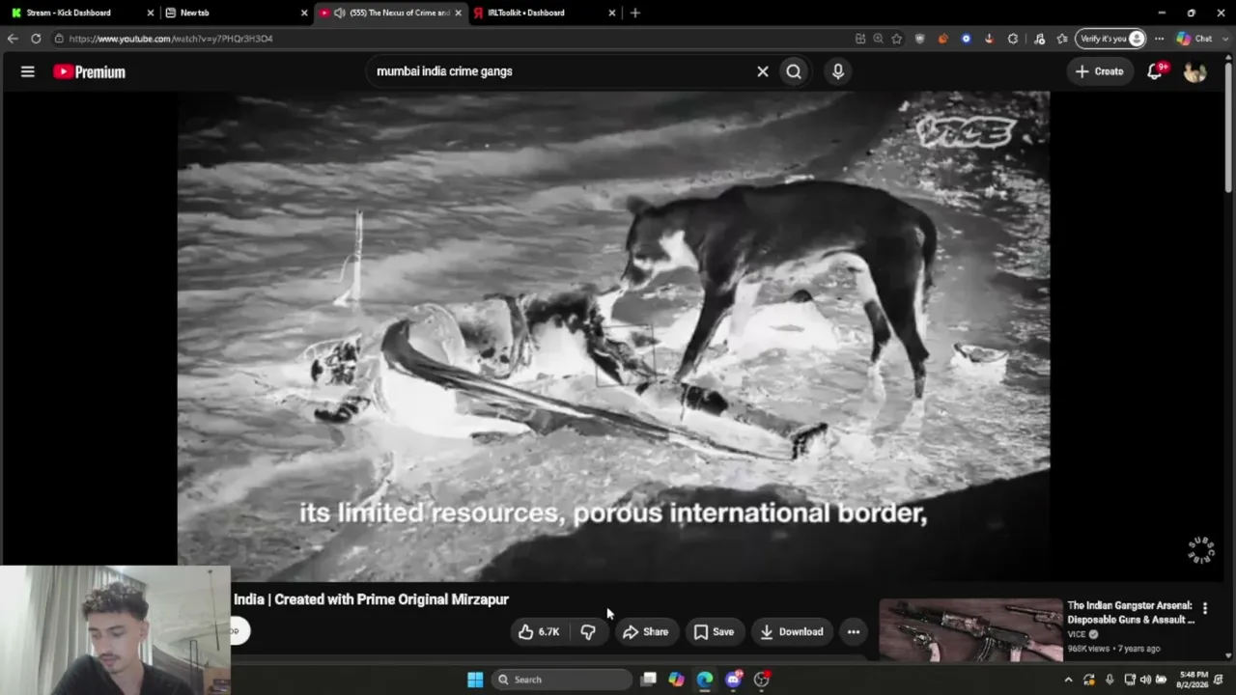The height and width of the screenshot is (695, 1236).
Task: Dislike the video with thumbs down
Action: click(588, 632)
